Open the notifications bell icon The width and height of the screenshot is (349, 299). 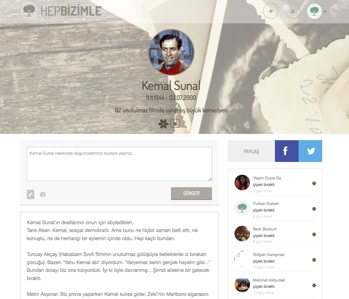tap(292, 11)
